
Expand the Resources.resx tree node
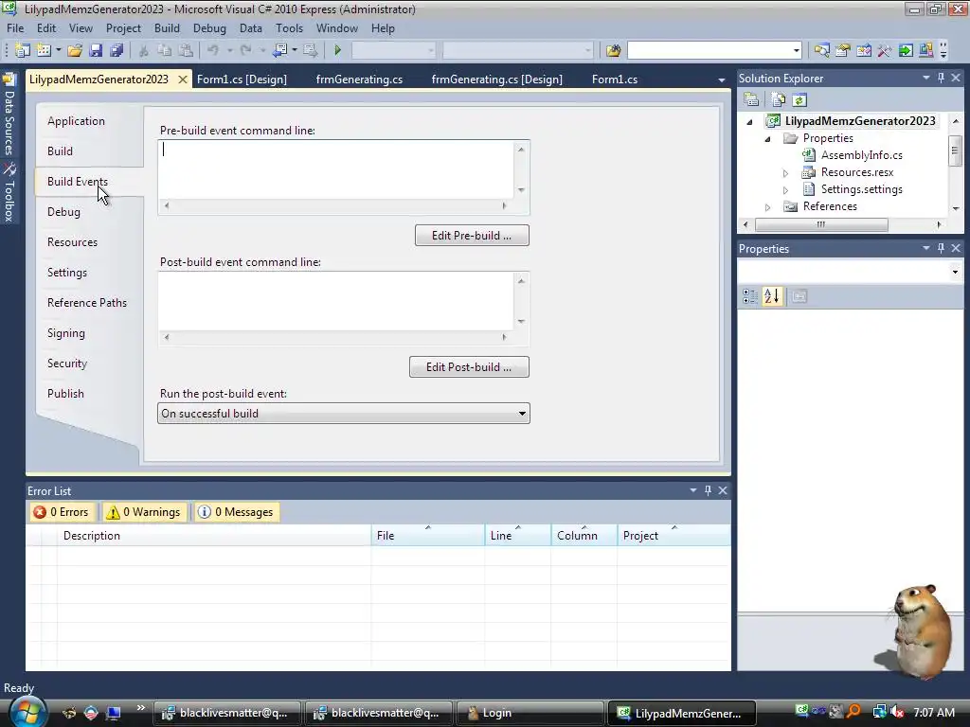click(x=785, y=173)
